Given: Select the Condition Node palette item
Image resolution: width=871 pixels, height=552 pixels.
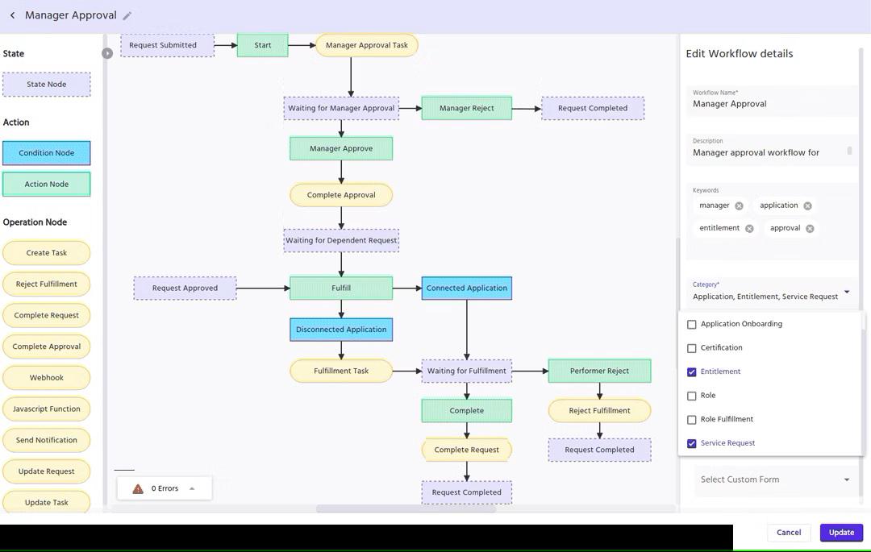Looking at the screenshot, I should click(x=47, y=153).
